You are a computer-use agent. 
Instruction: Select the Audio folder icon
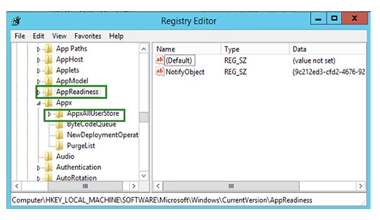[49, 157]
